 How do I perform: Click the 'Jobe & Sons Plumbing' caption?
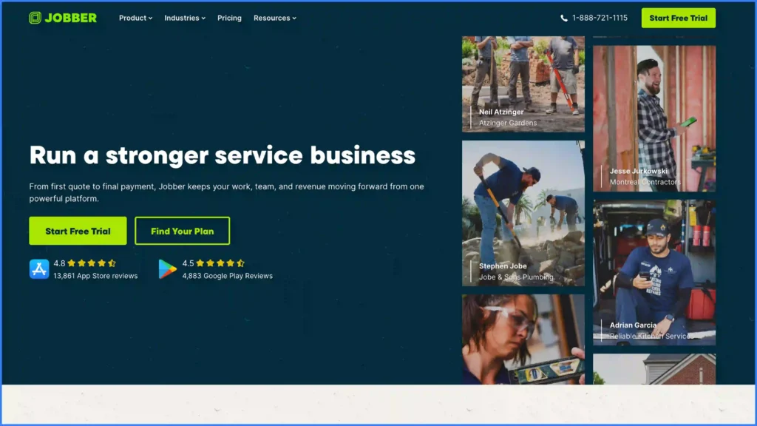pos(516,277)
